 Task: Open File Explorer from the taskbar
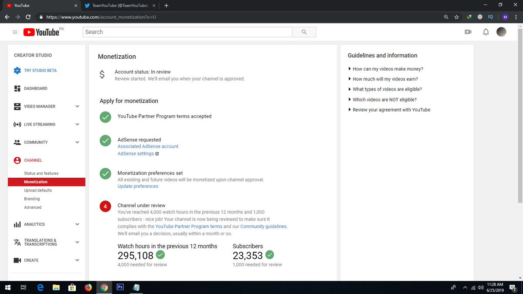[56, 287]
